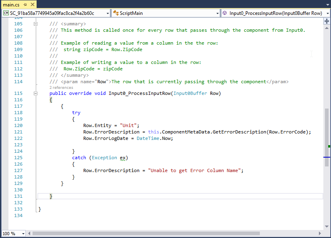The width and height of the screenshot is (331, 238).
Task: Click the closing brace on line 131
Action: pyautogui.click(x=51, y=196)
